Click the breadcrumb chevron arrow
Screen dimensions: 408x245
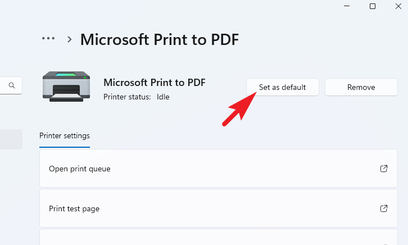(x=69, y=39)
